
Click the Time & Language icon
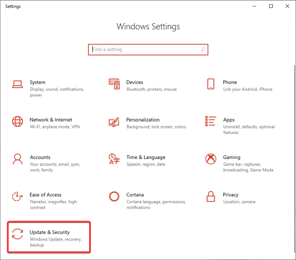(x=114, y=159)
